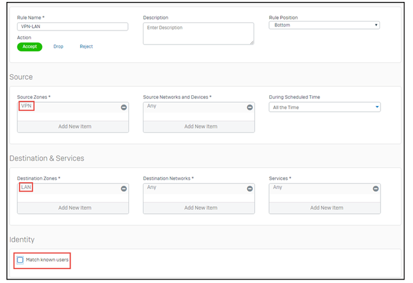
Task: Add New Item to Source Networks and Devices
Action: pos(199,126)
